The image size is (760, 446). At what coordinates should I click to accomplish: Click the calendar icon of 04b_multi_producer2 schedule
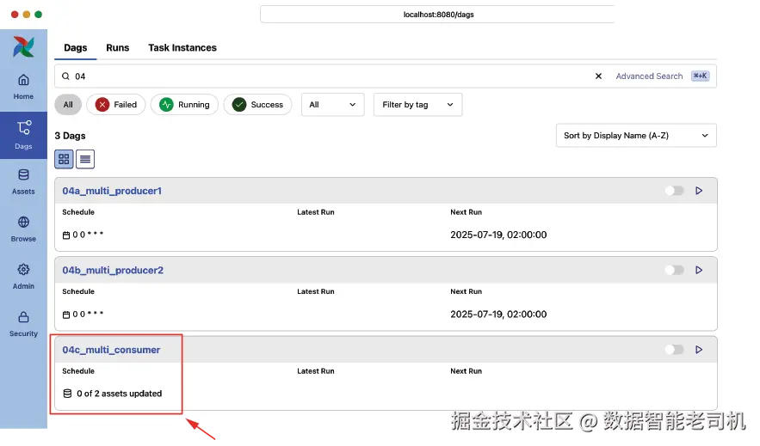[66, 315]
